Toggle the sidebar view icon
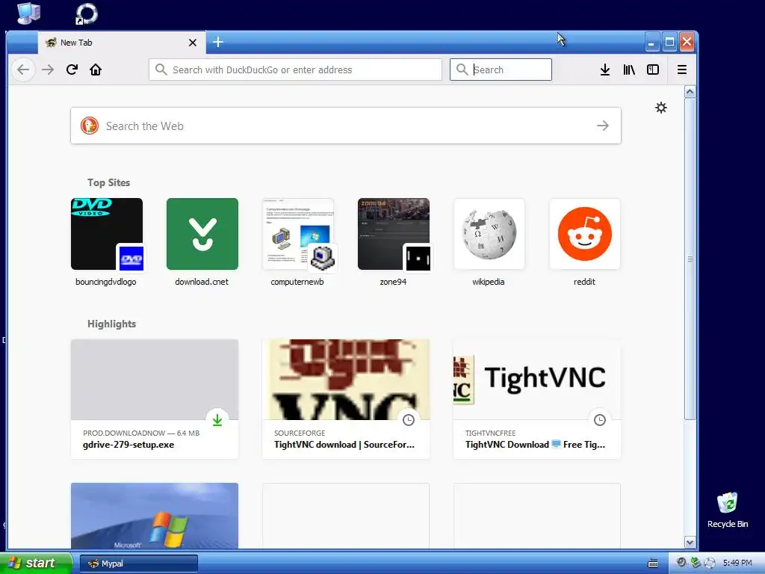This screenshot has height=574, width=765. [x=653, y=70]
